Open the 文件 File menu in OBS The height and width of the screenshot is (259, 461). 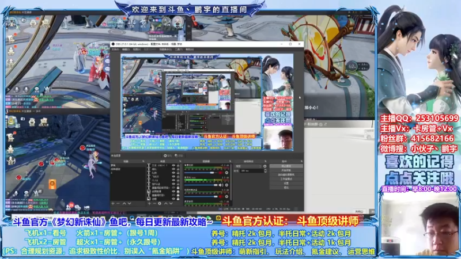[115, 49]
